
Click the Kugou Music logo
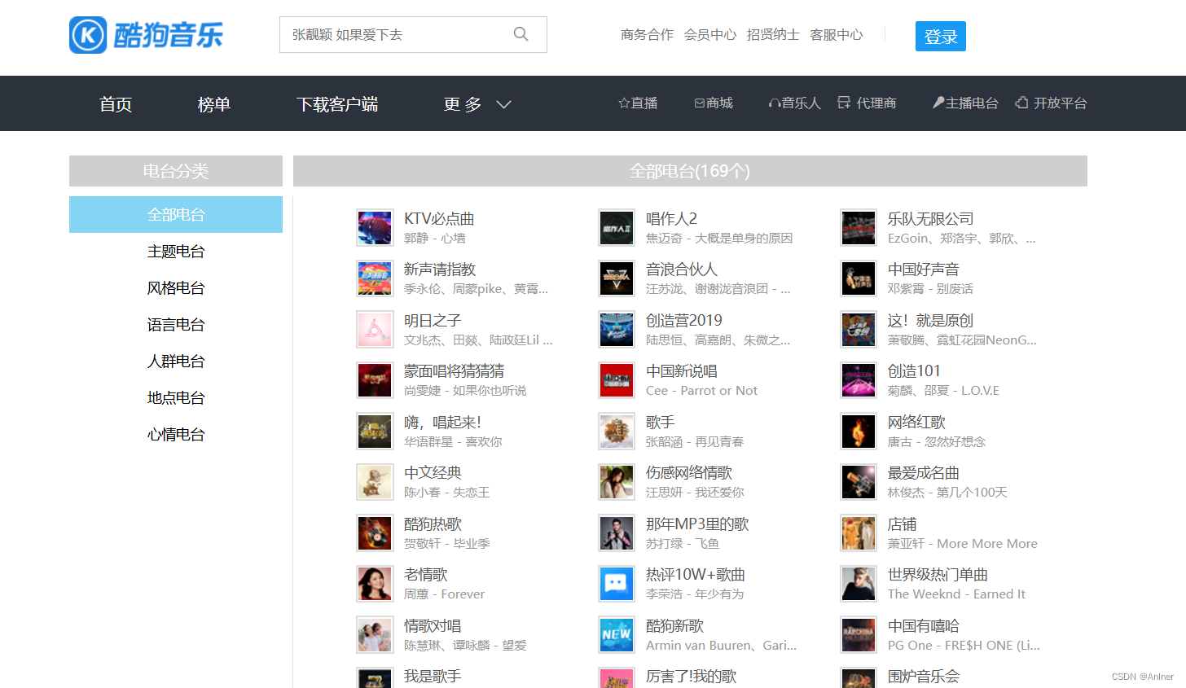point(146,35)
